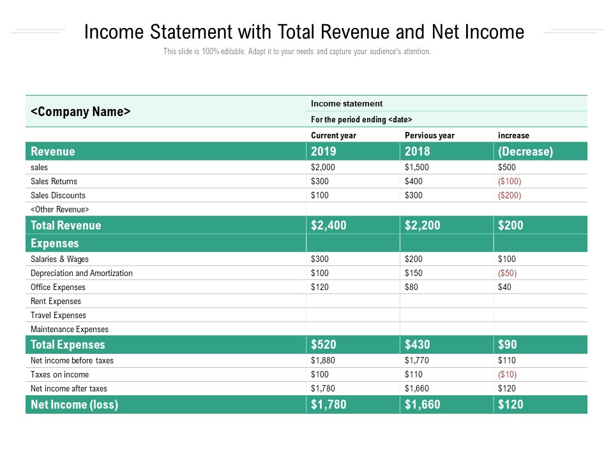Click '$110' in Taxes on income row

coord(413,374)
